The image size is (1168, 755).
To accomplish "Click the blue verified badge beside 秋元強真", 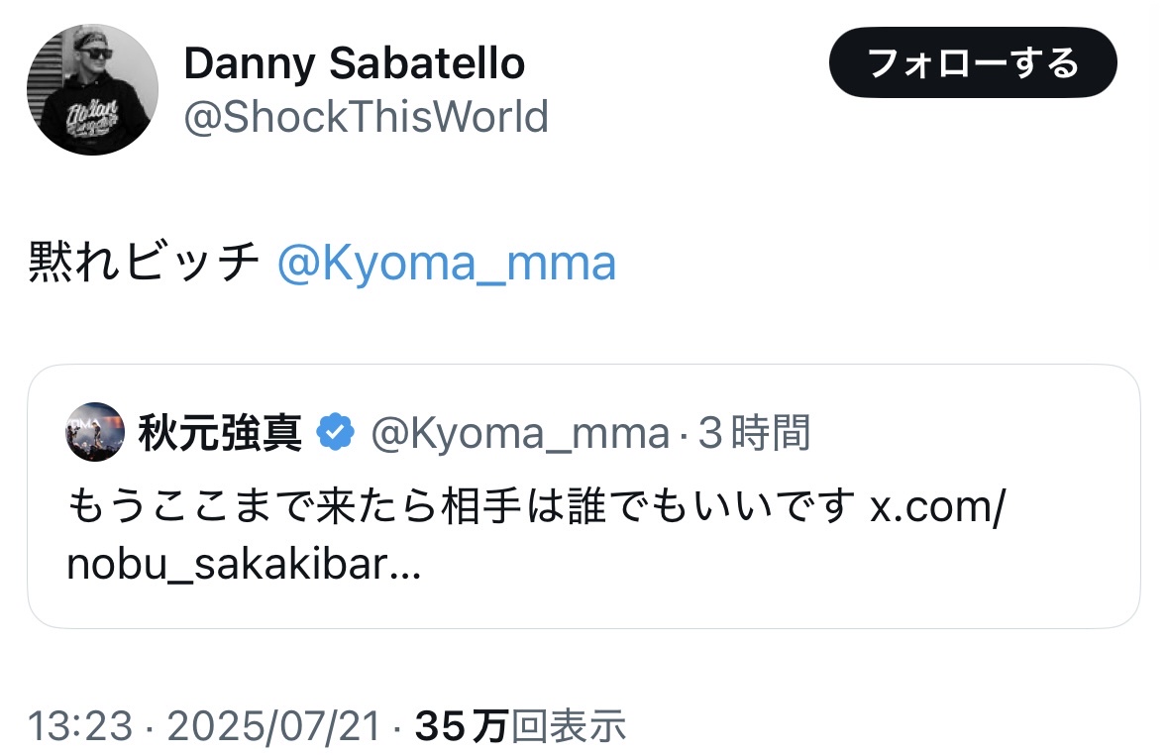I will [x=337, y=433].
